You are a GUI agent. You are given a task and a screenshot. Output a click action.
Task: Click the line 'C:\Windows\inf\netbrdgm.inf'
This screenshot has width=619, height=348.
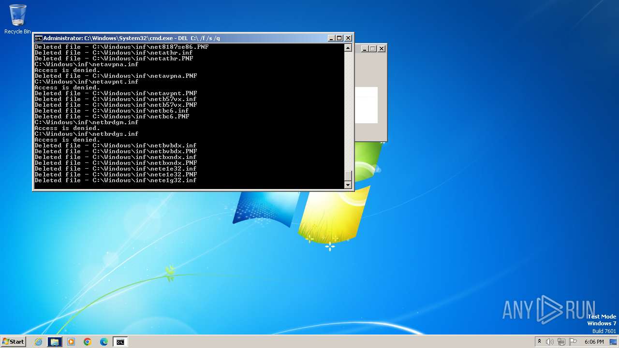(87, 122)
